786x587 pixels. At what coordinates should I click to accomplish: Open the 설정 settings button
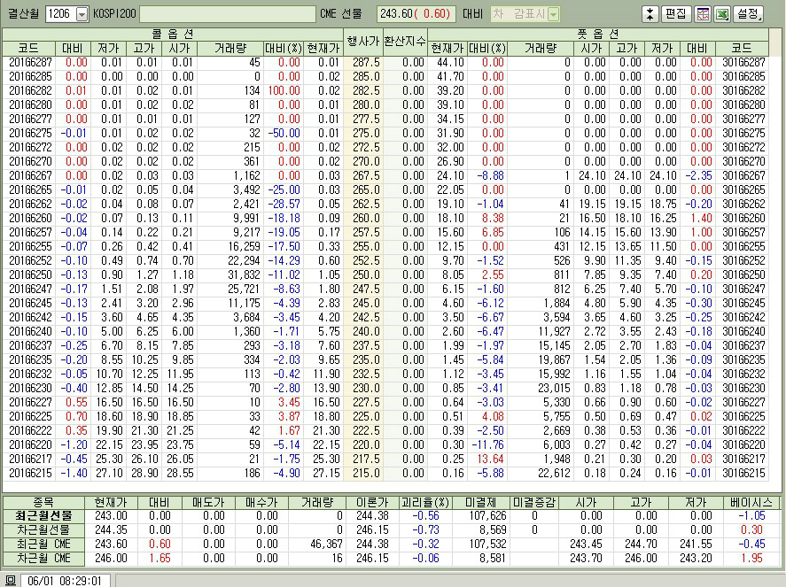pos(749,14)
